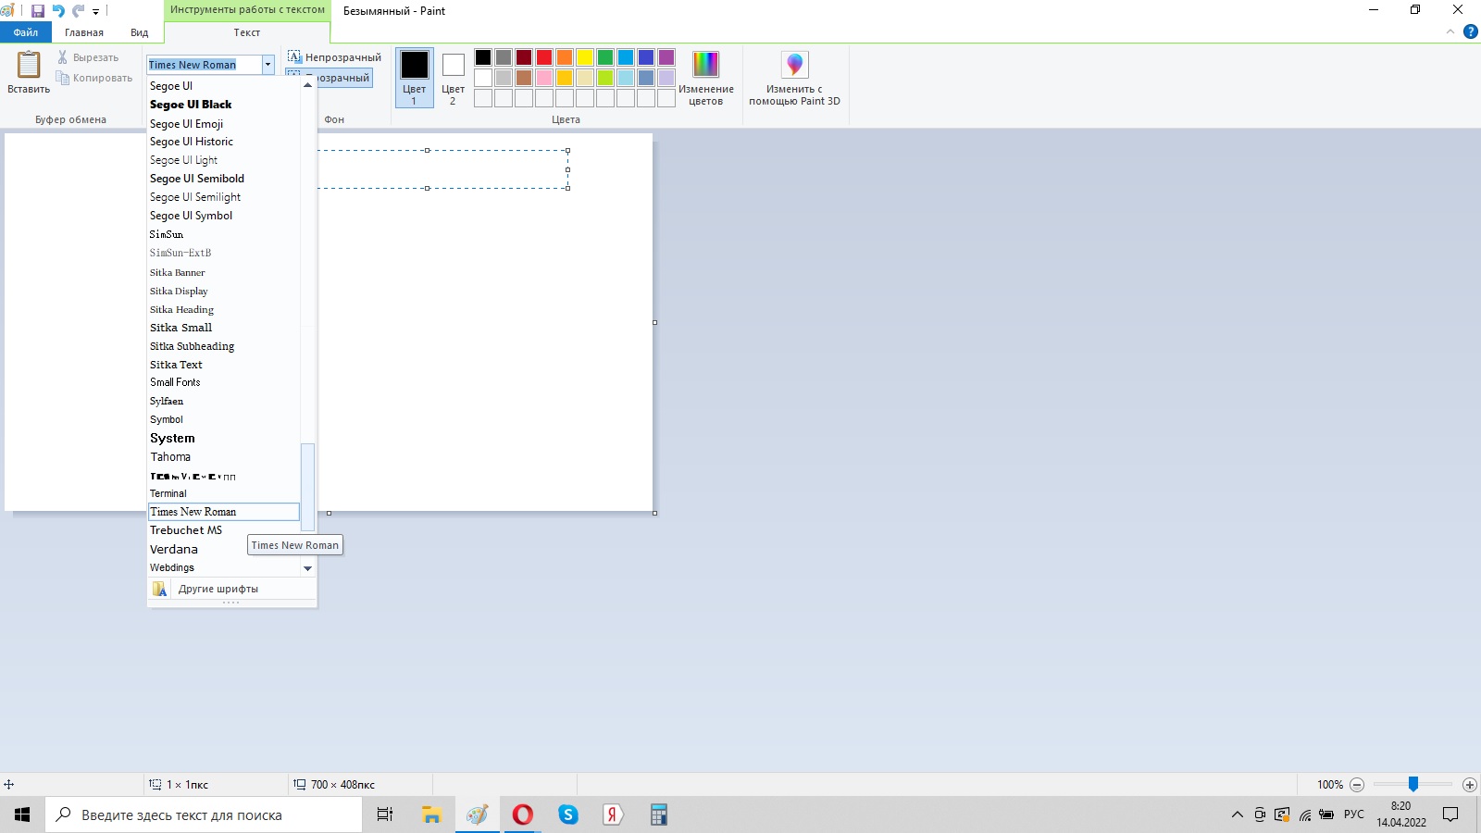Open the Windows Start menu
The width and height of the screenshot is (1481, 833).
coord(22,814)
